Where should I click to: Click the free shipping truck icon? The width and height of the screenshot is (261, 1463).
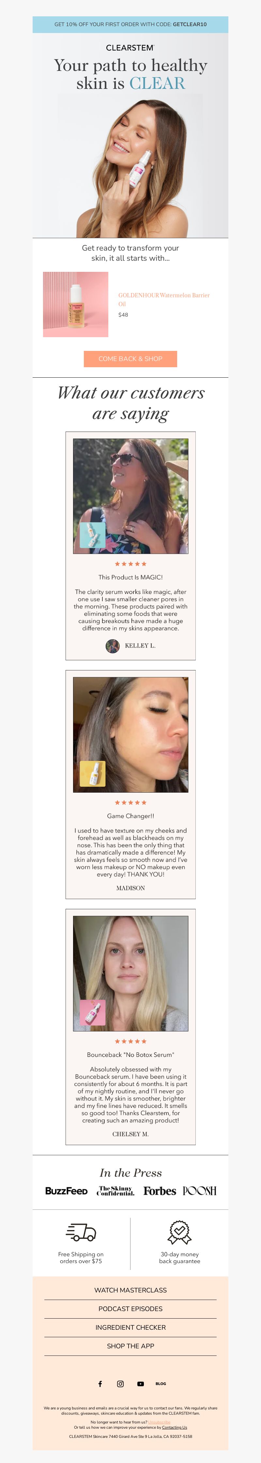pos(81,1232)
